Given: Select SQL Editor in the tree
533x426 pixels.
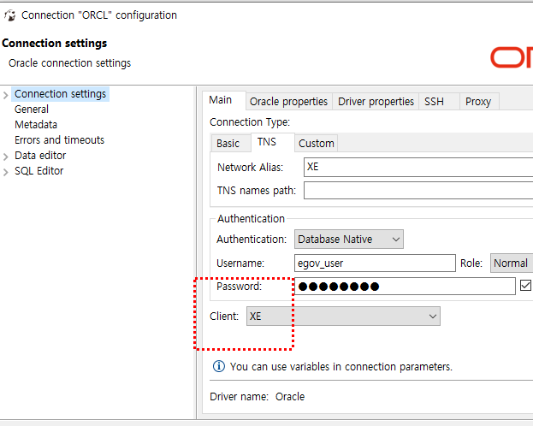Looking at the screenshot, I should click(x=38, y=171).
